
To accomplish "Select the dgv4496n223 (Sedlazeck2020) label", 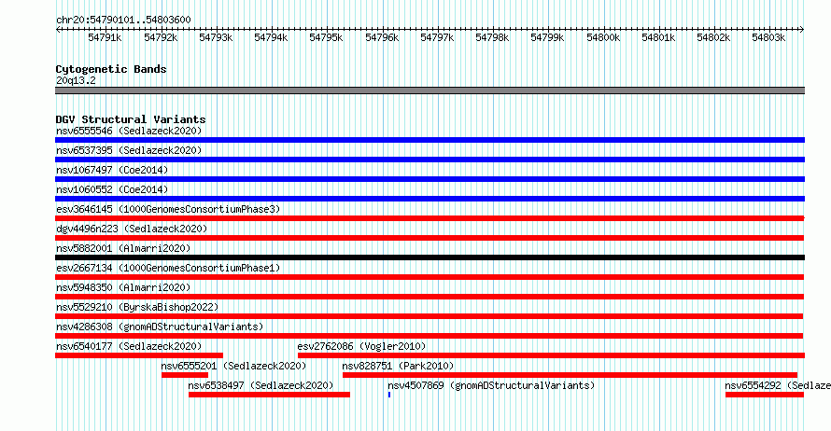I will click(132, 229).
